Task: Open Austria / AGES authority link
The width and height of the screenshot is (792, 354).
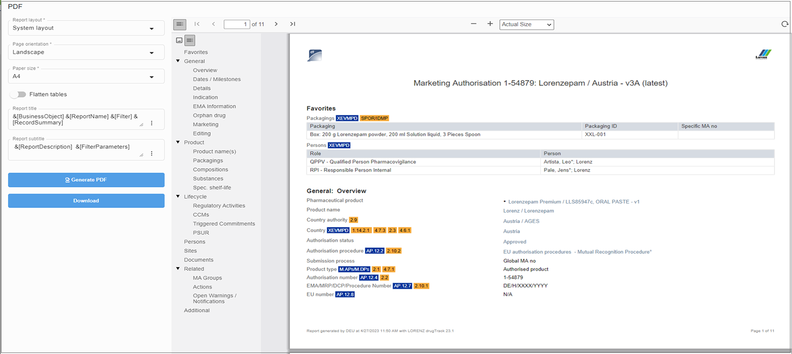Action: [521, 221]
